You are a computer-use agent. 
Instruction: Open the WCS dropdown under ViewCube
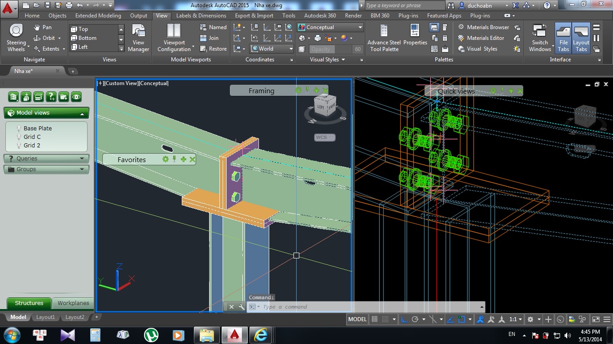click(x=324, y=138)
